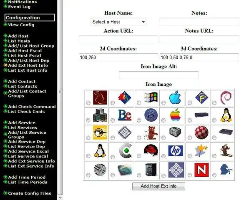This screenshot has height=200, width=244.
Task: Click the Tux penguin icon in second row
Action: 226,115
